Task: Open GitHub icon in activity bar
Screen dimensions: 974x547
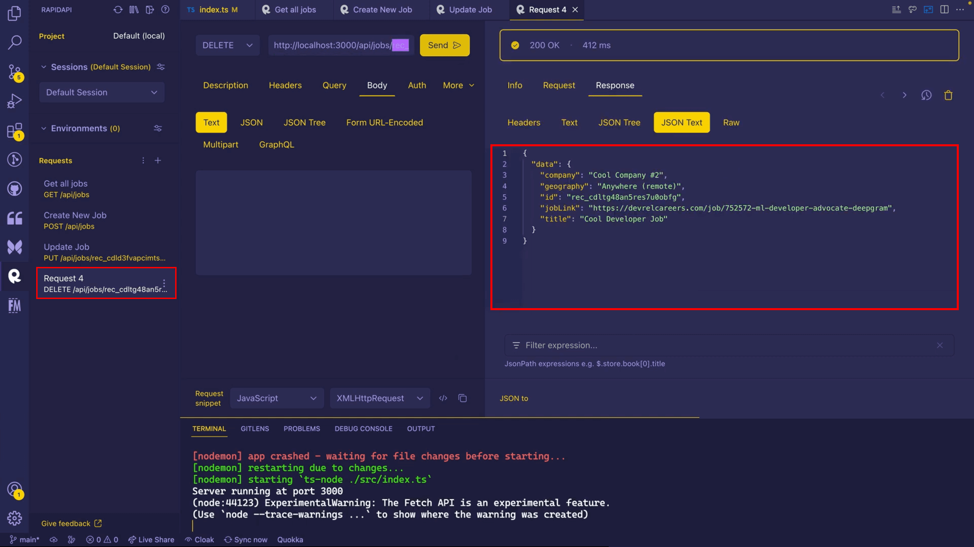Action: (x=14, y=189)
